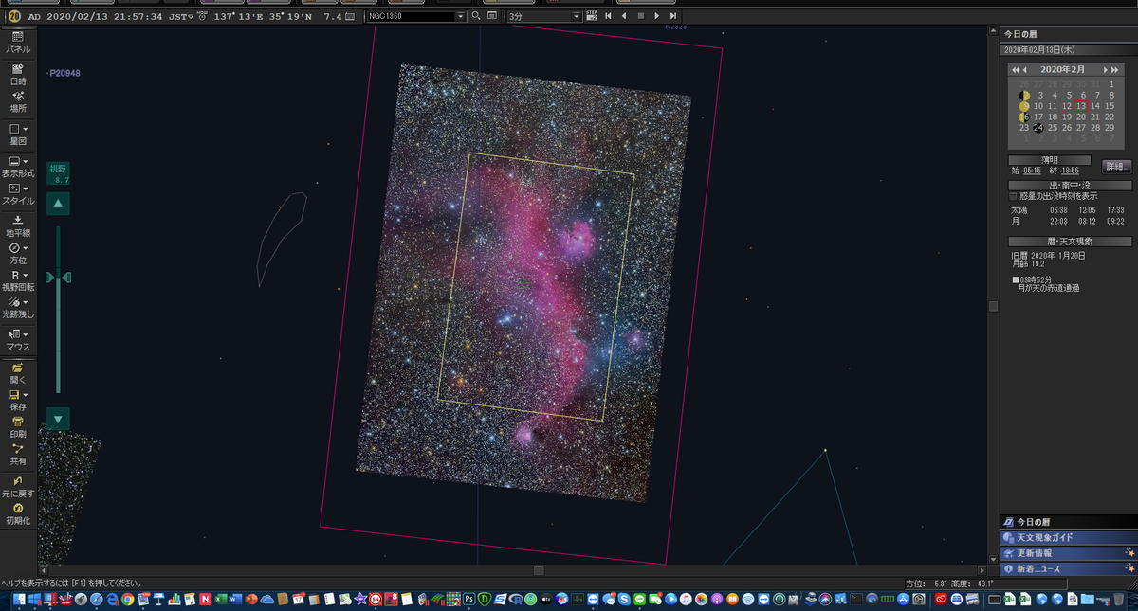
Task: Click the yellow version badge at top-left
Action: point(12,16)
